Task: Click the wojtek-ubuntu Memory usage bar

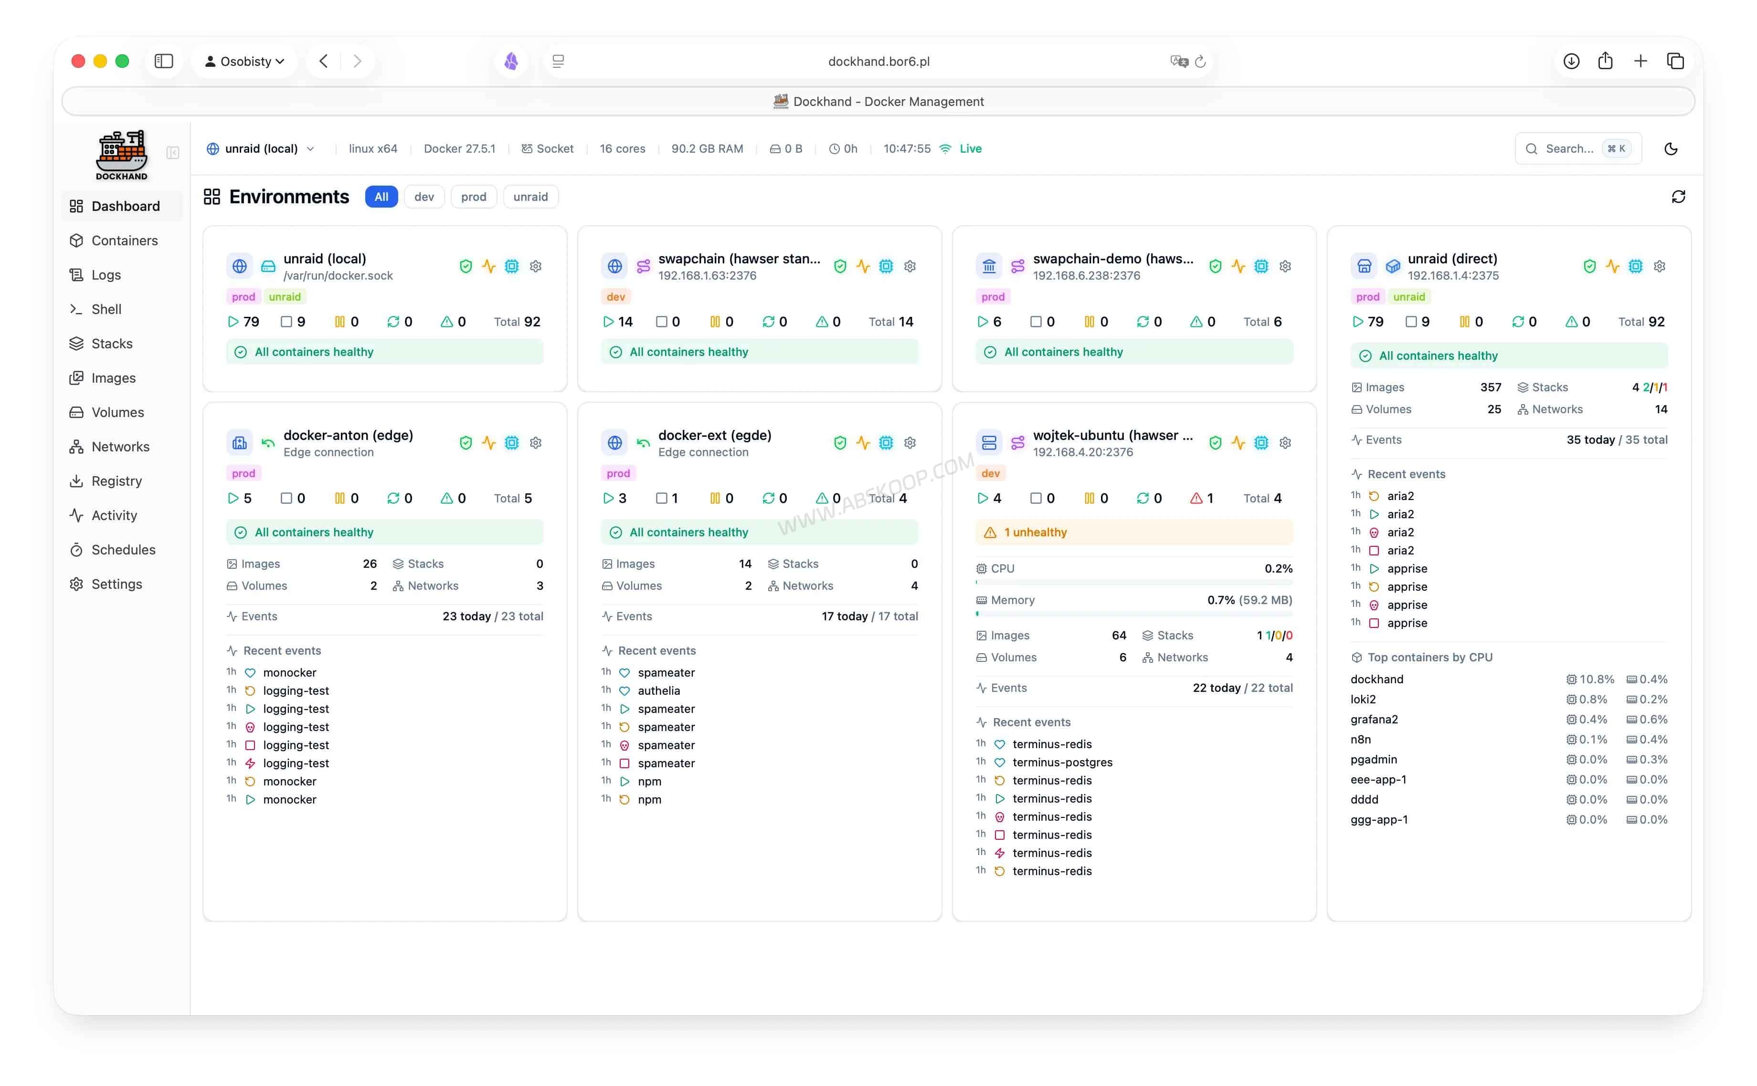Action: point(1134,614)
